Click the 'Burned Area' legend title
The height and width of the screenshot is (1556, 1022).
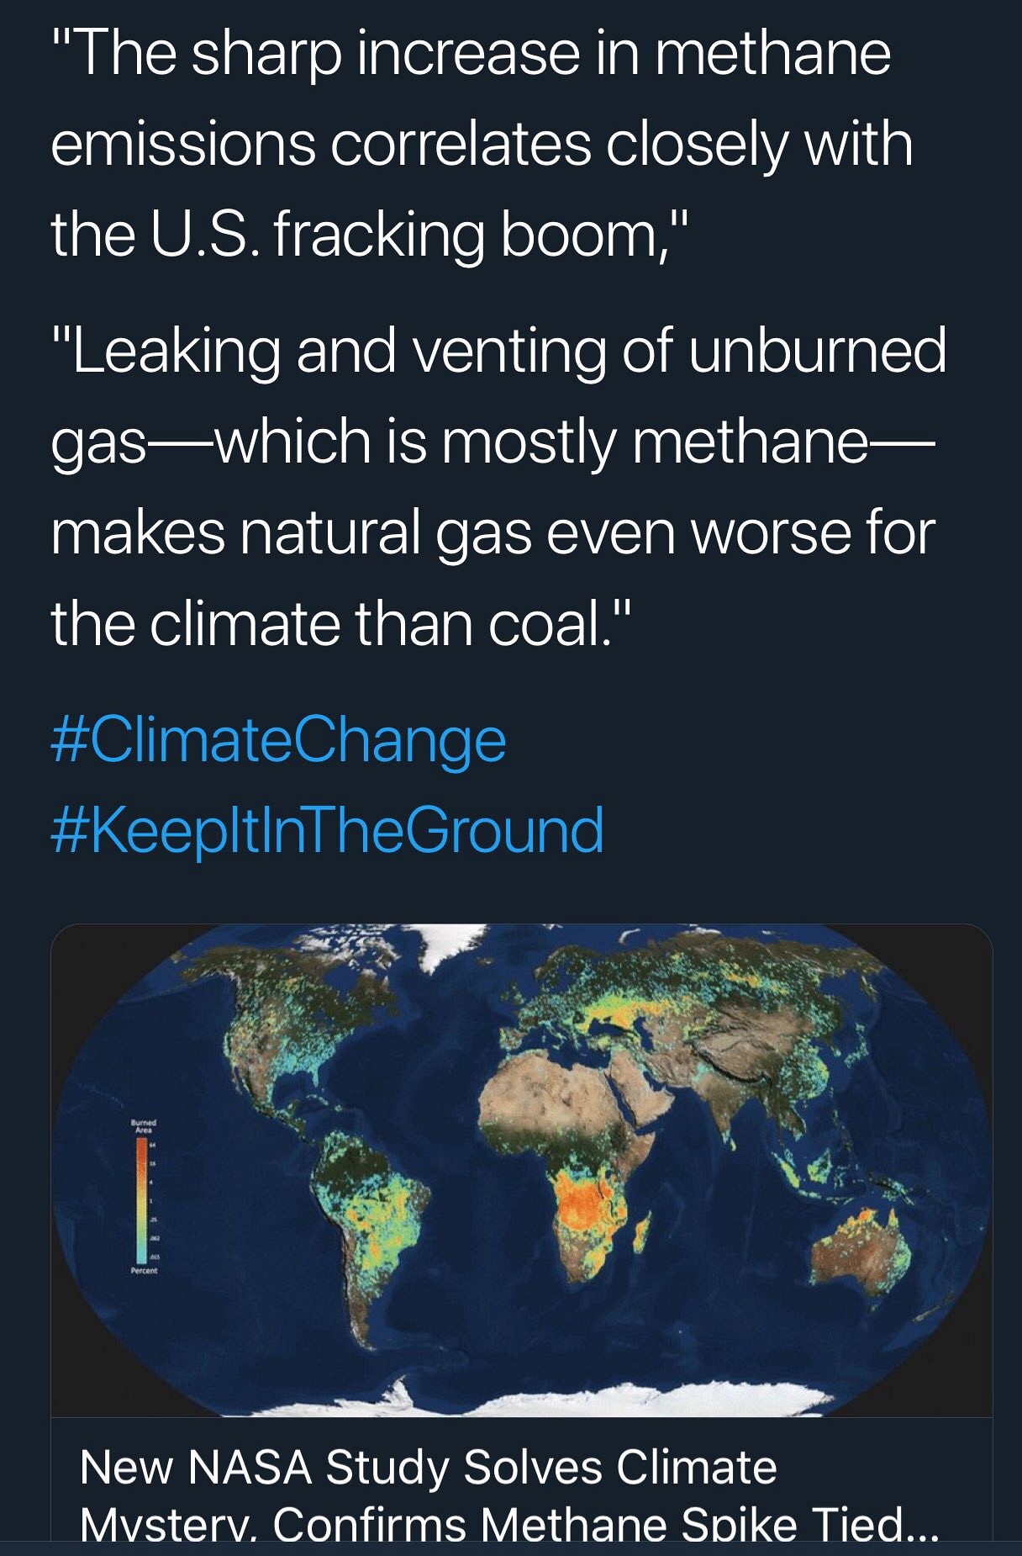(x=144, y=1126)
